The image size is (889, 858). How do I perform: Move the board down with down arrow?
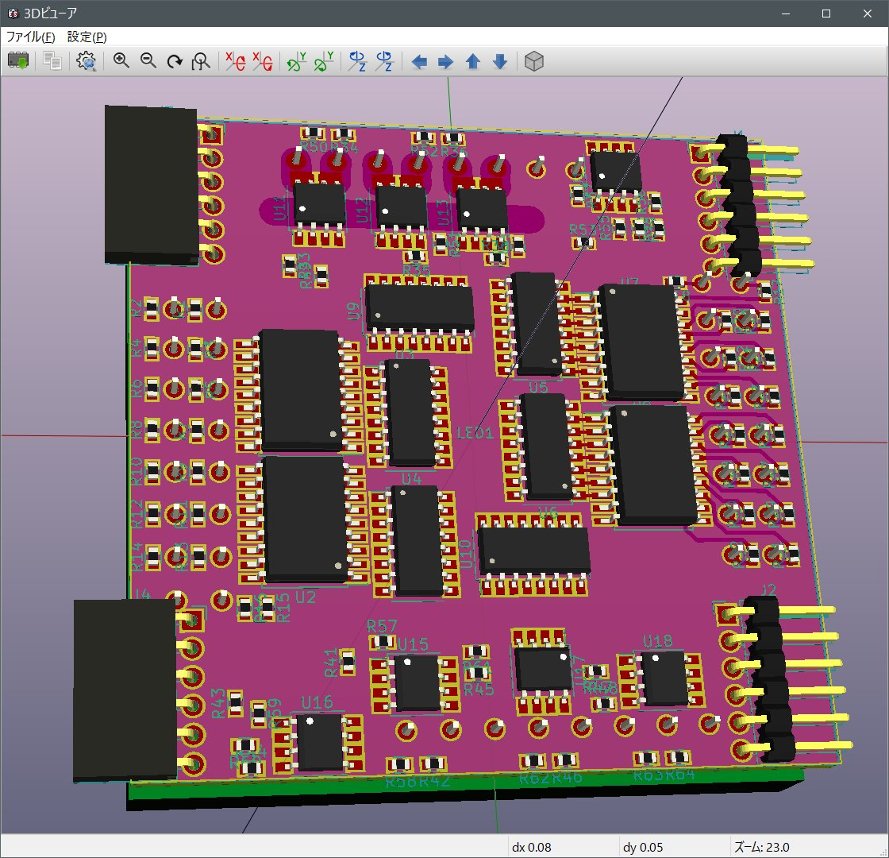tap(500, 61)
